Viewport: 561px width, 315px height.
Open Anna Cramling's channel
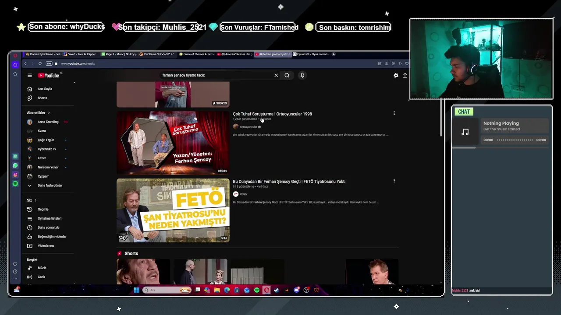48,122
